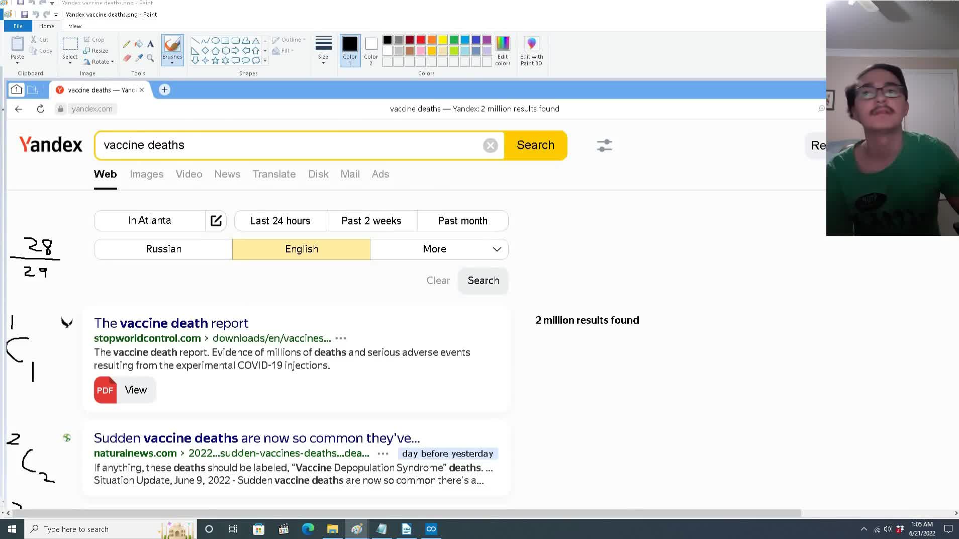Click the Copy button in Clipboard group
Image resolution: width=959 pixels, height=539 pixels.
pyautogui.click(x=41, y=51)
